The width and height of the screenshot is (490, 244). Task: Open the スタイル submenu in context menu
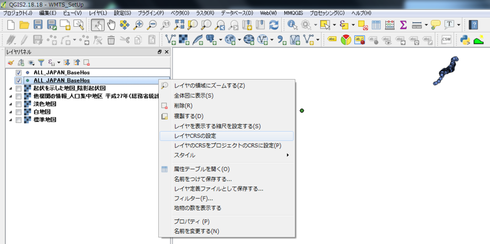pyautogui.click(x=226, y=155)
